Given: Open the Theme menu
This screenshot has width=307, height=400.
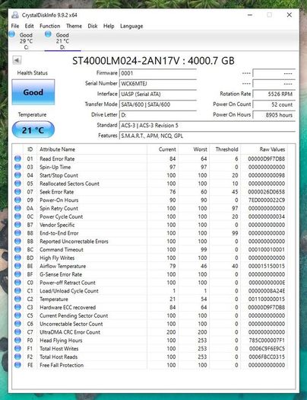Looking at the screenshot, I should pos(74,26).
